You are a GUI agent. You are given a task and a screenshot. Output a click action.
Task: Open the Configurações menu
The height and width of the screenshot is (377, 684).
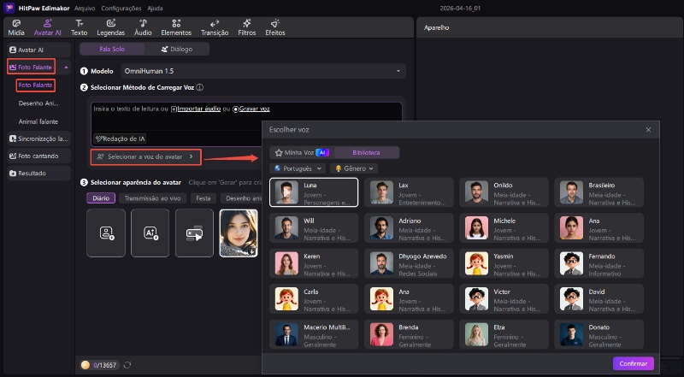(x=121, y=7)
